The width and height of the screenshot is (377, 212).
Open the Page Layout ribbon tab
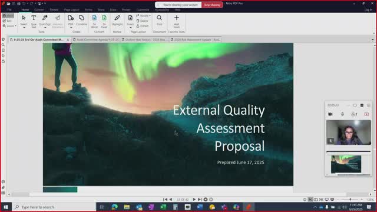tap(72, 10)
